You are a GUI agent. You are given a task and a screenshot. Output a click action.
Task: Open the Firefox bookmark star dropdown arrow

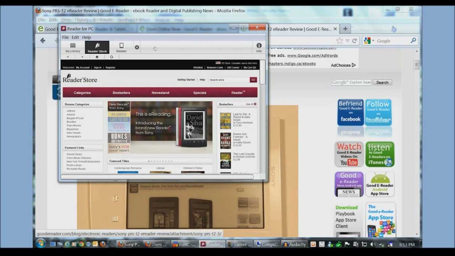click(347, 41)
